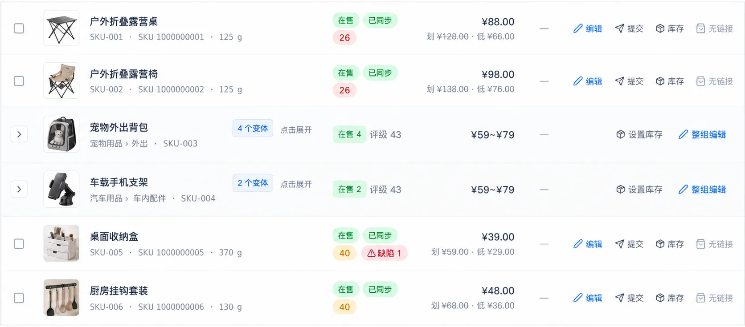Viewport: 745px width, 327px height.
Task: Open the 宠物外出背包 product thumbnail
Action: pyautogui.click(x=61, y=134)
